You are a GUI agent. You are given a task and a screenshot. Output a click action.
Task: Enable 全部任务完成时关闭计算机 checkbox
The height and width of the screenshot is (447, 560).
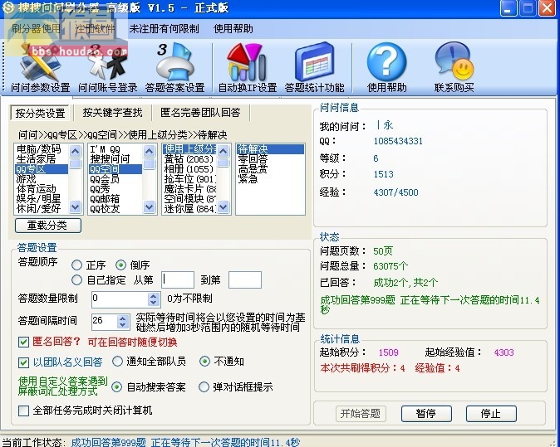[x=23, y=411]
